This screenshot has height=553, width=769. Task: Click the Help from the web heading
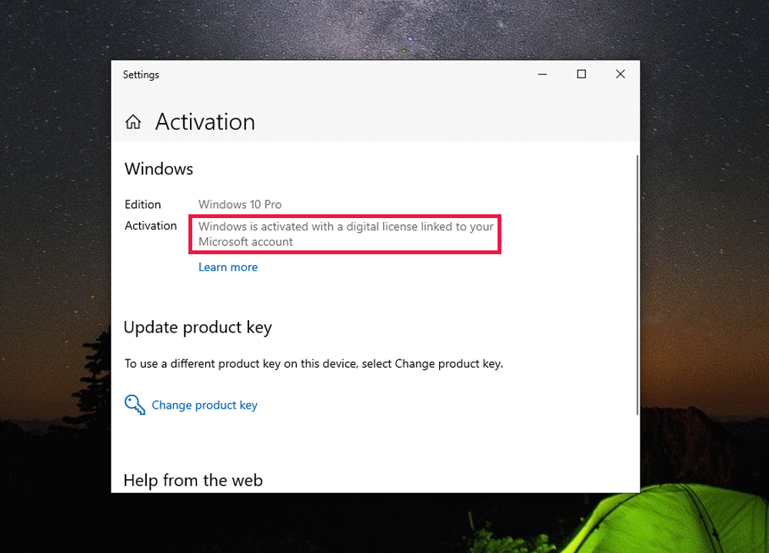point(193,480)
